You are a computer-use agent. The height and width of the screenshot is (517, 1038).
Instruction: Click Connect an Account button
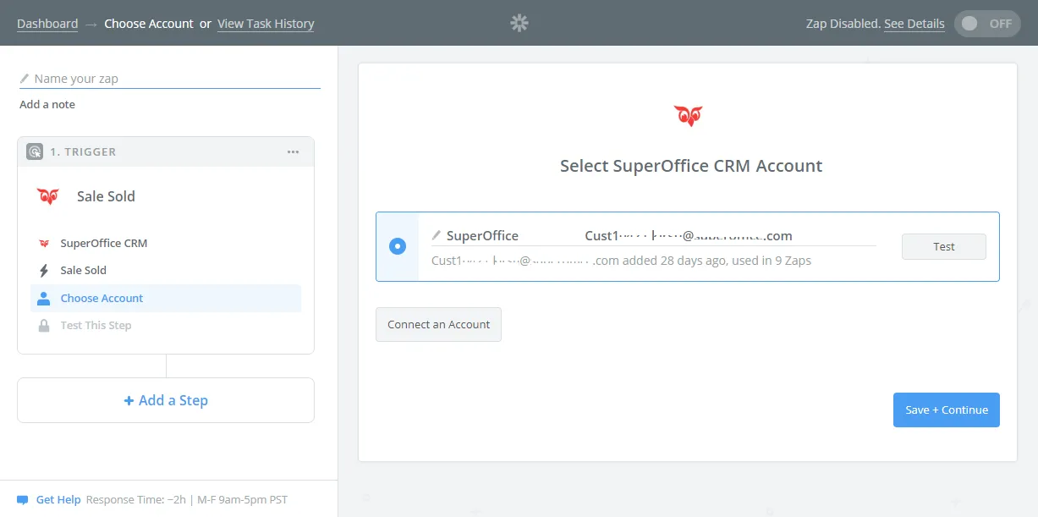point(438,325)
